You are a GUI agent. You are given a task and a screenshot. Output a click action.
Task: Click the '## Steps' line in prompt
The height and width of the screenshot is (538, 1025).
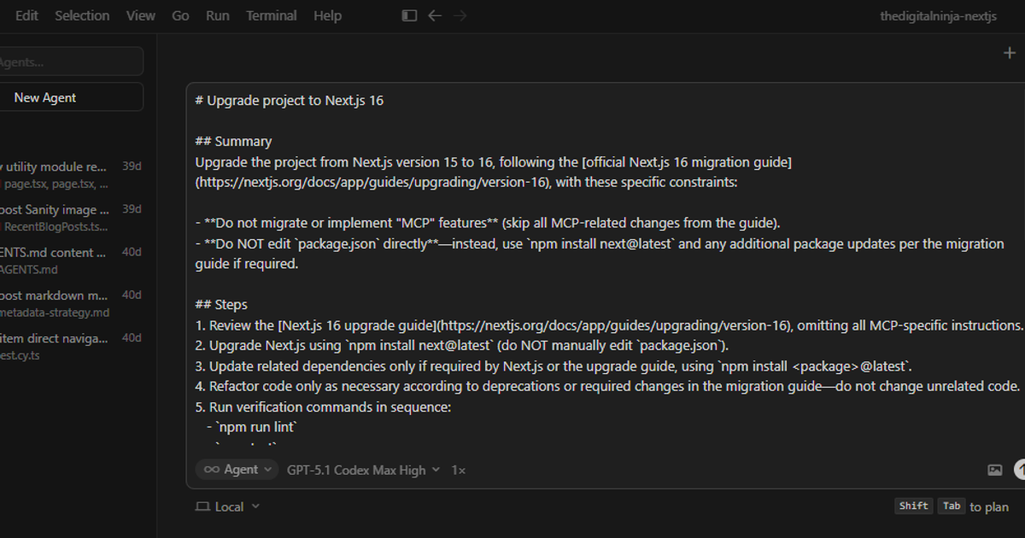click(x=221, y=305)
